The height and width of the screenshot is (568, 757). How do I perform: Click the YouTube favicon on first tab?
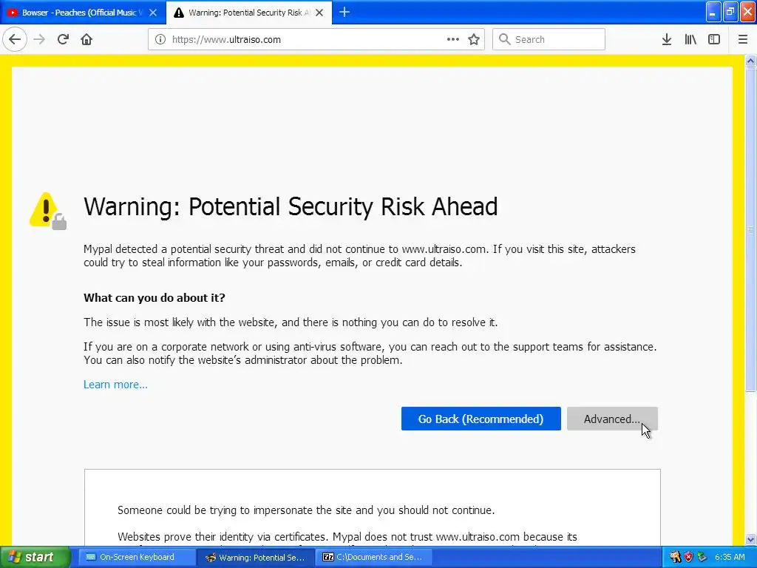pyautogui.click(x=13, y=13)
